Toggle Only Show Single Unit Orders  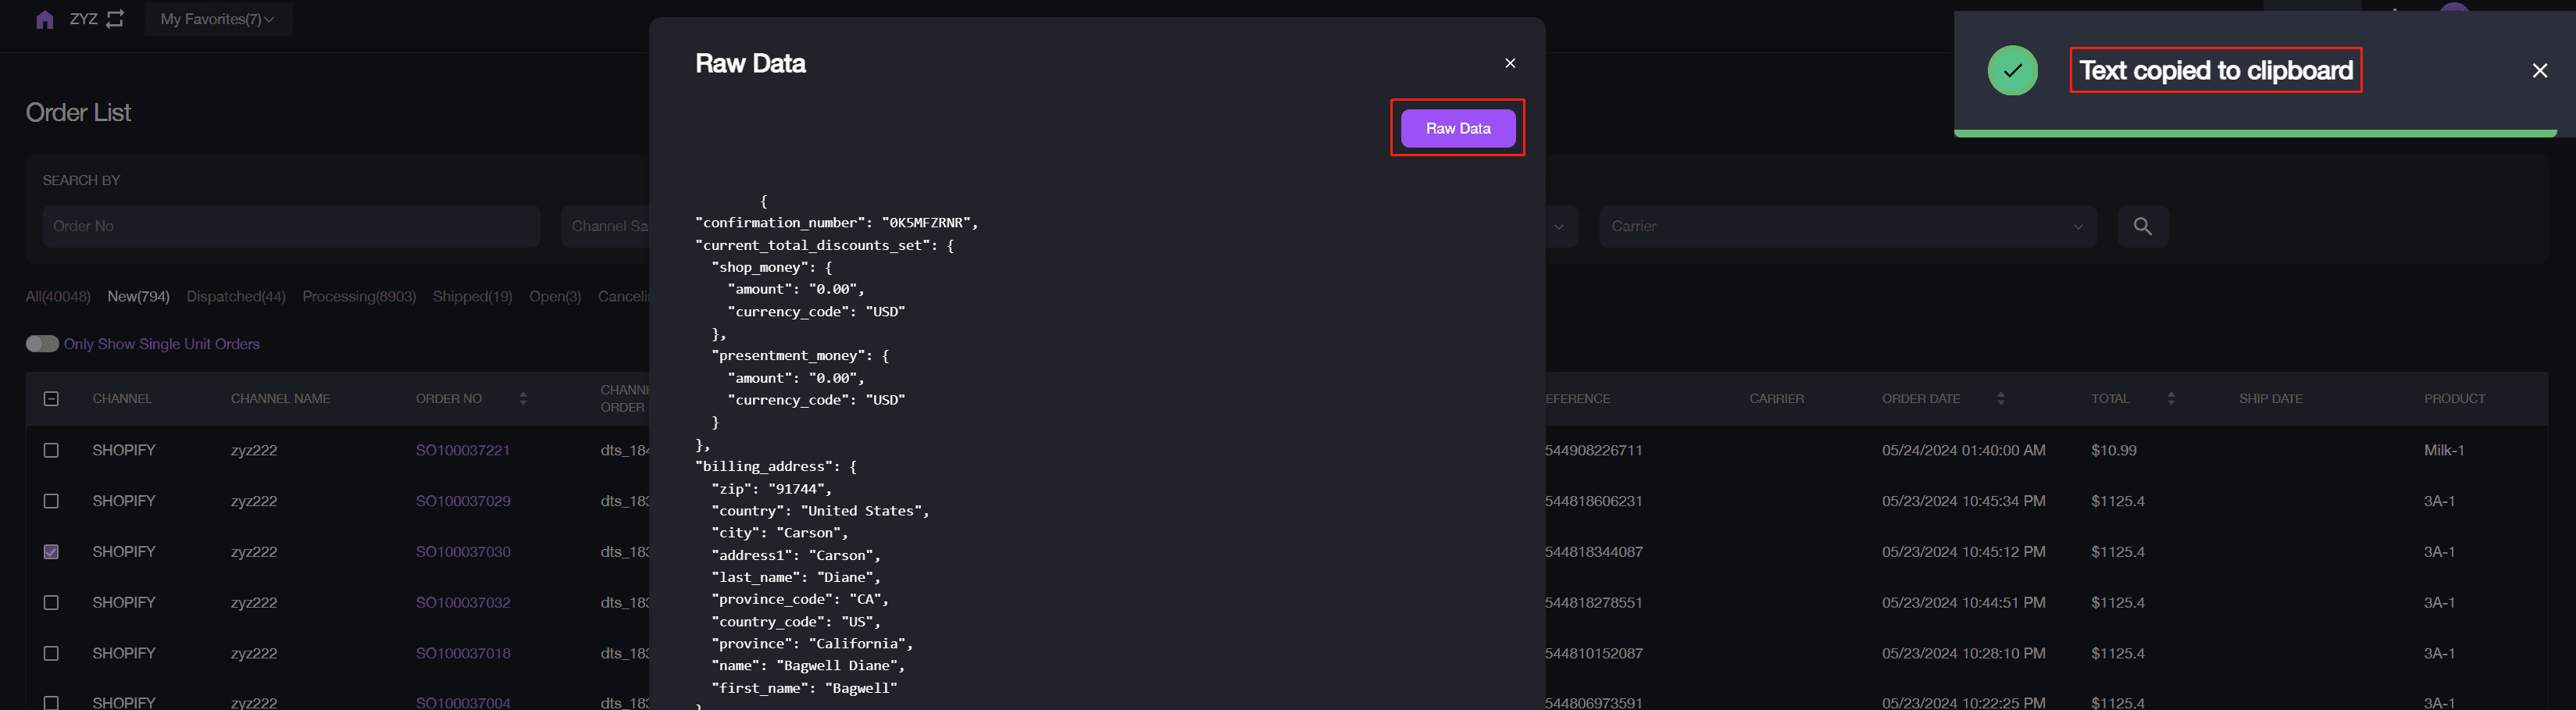[42, 344]
